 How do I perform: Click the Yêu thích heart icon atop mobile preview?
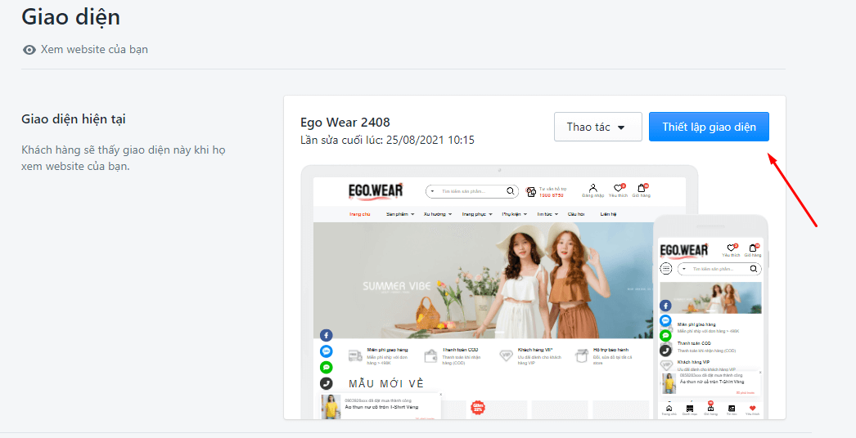(x=731, y=248)
